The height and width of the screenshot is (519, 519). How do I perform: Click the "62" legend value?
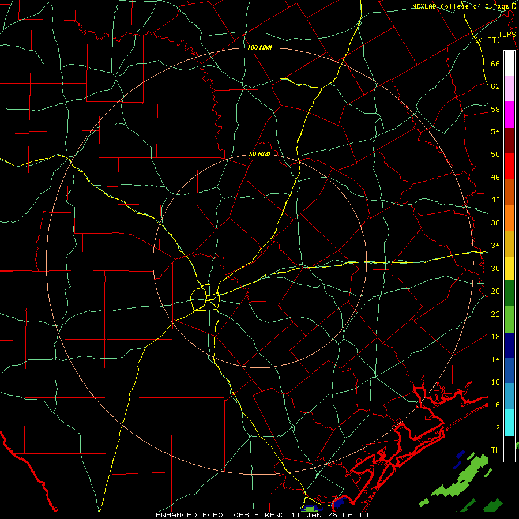(x=495, y=86)
